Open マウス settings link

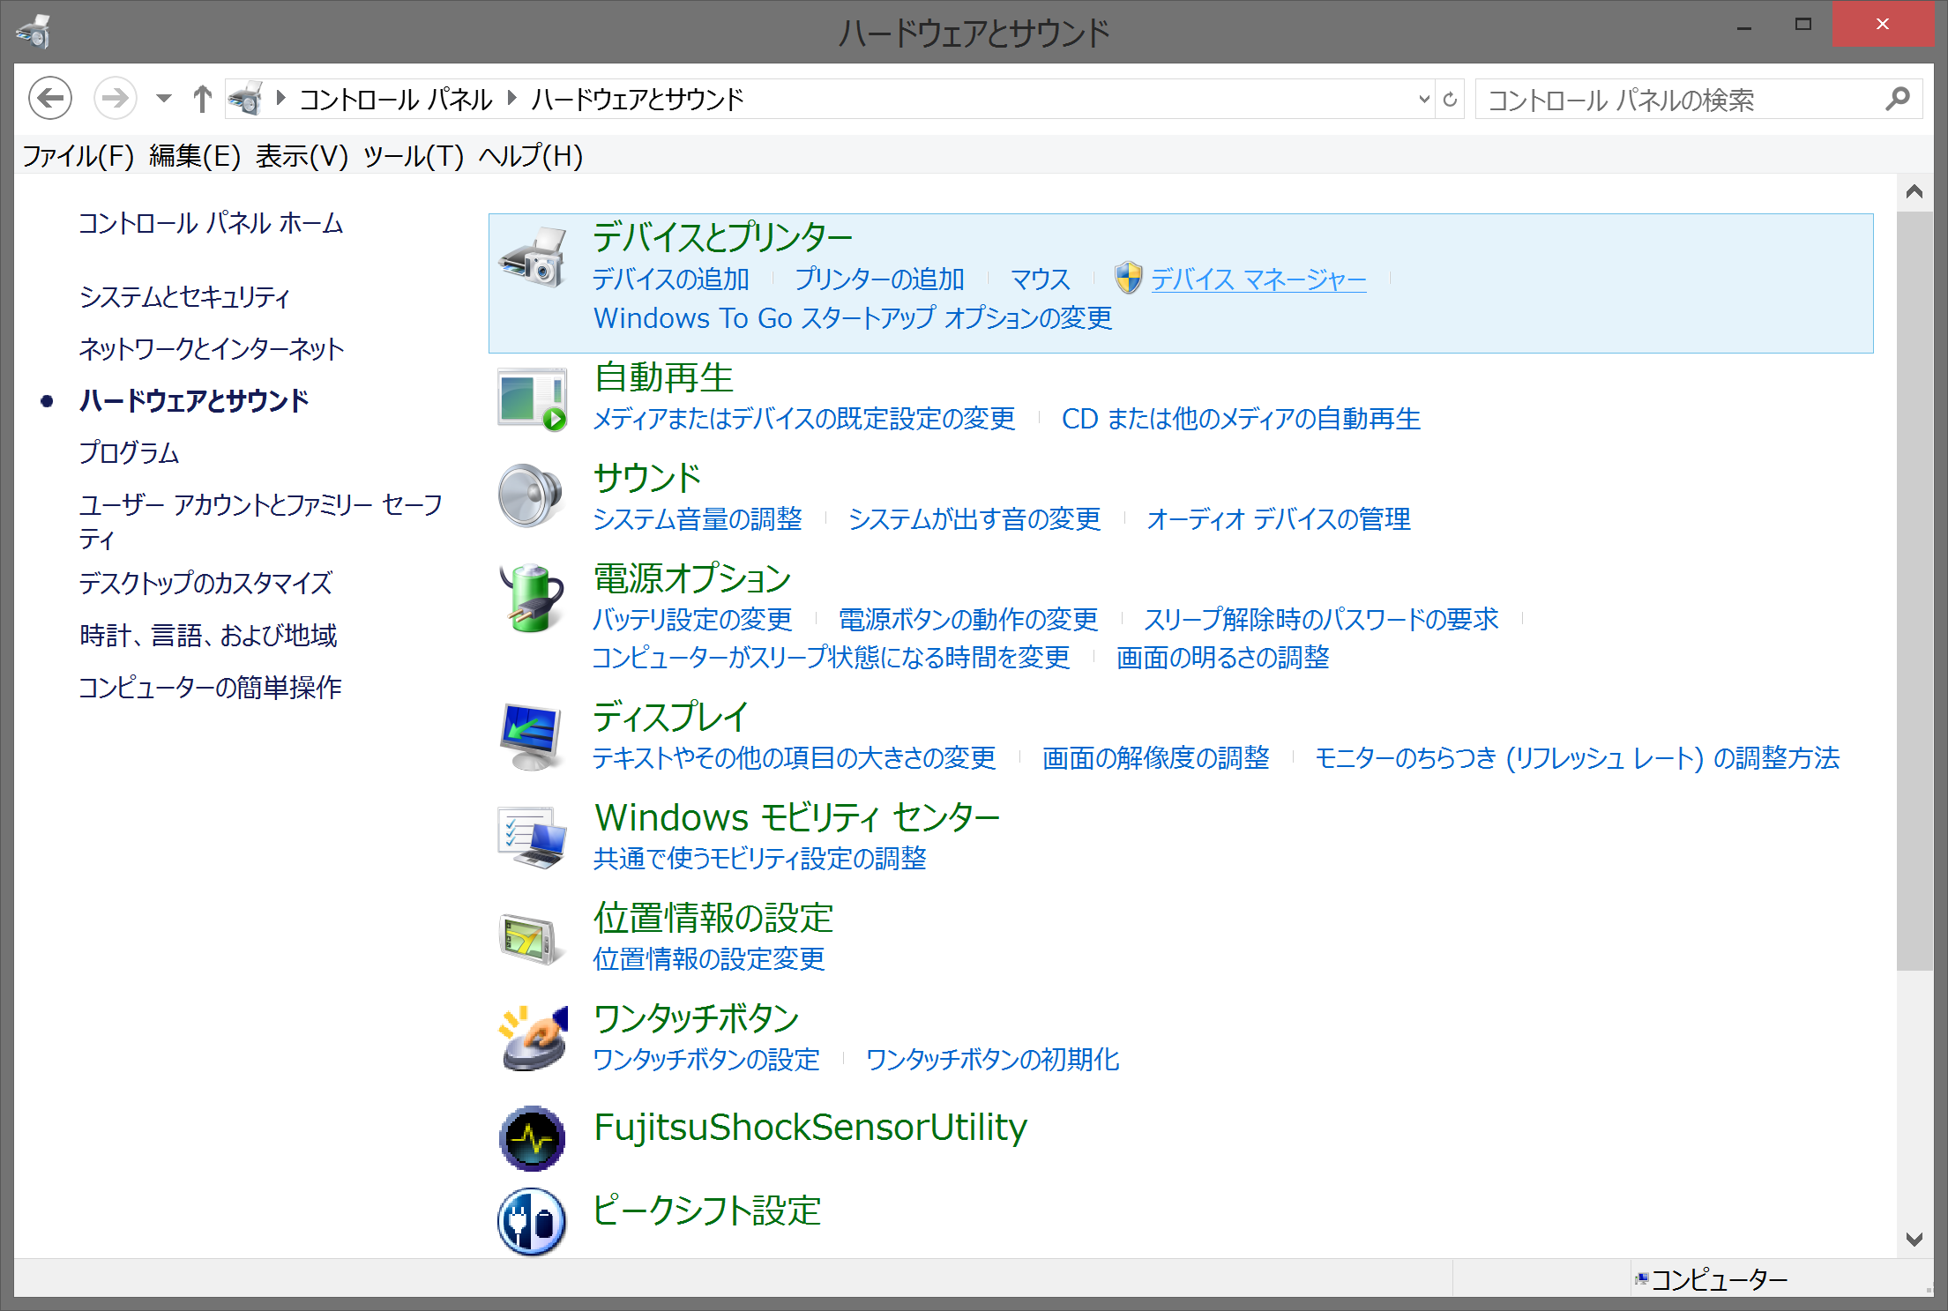[1040, 279]
